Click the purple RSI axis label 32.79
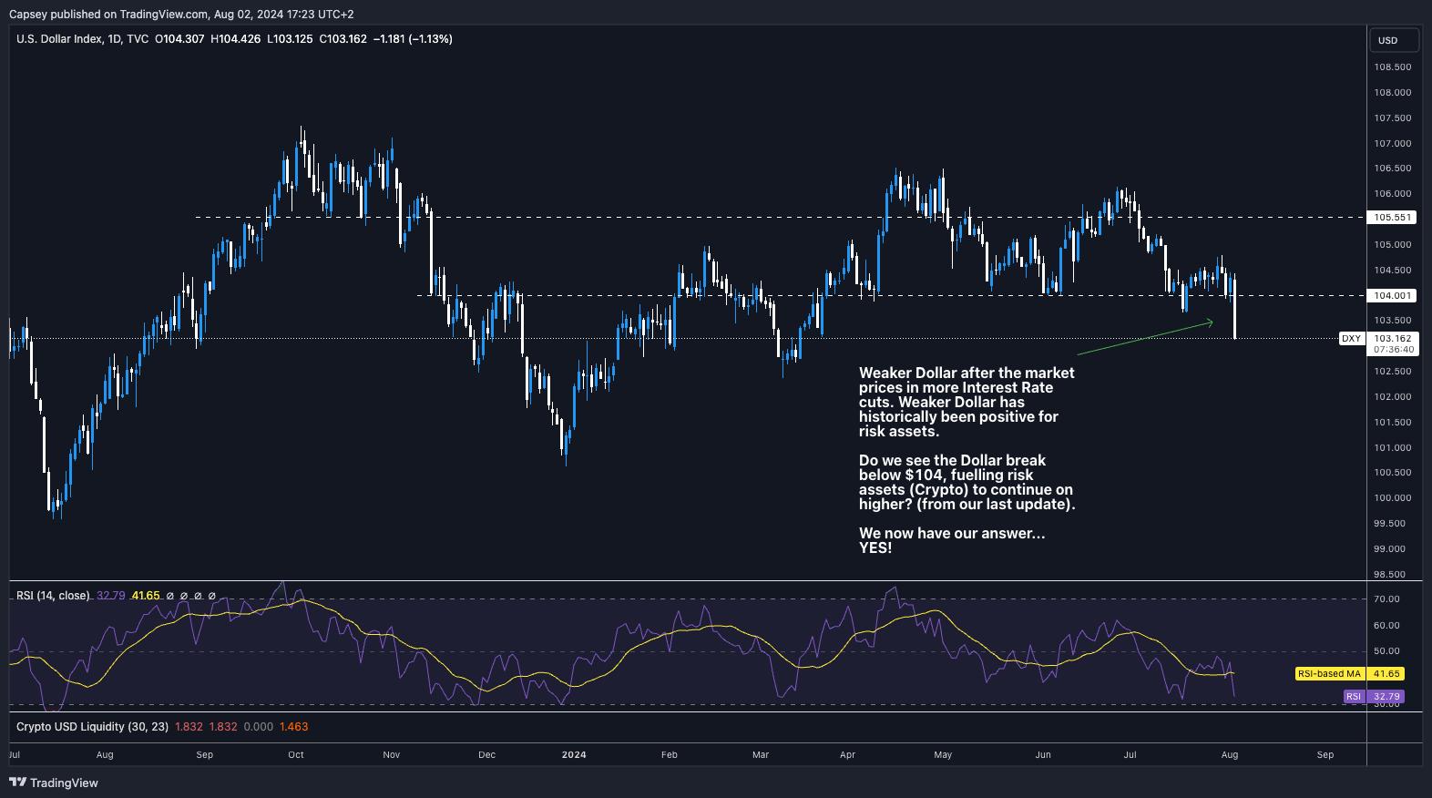This screenshot has width=1432, height=798. point(1386,697)
